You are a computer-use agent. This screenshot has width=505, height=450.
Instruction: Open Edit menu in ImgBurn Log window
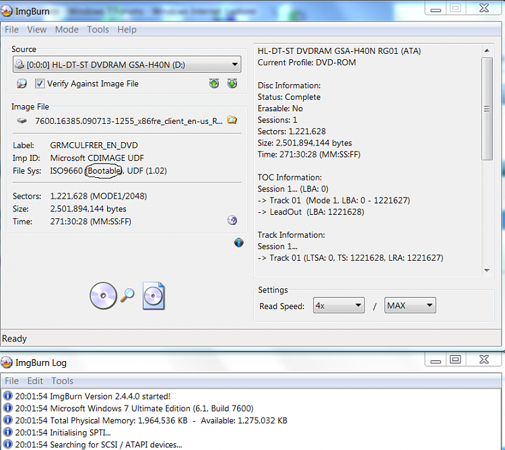click(x=35, y=381)
